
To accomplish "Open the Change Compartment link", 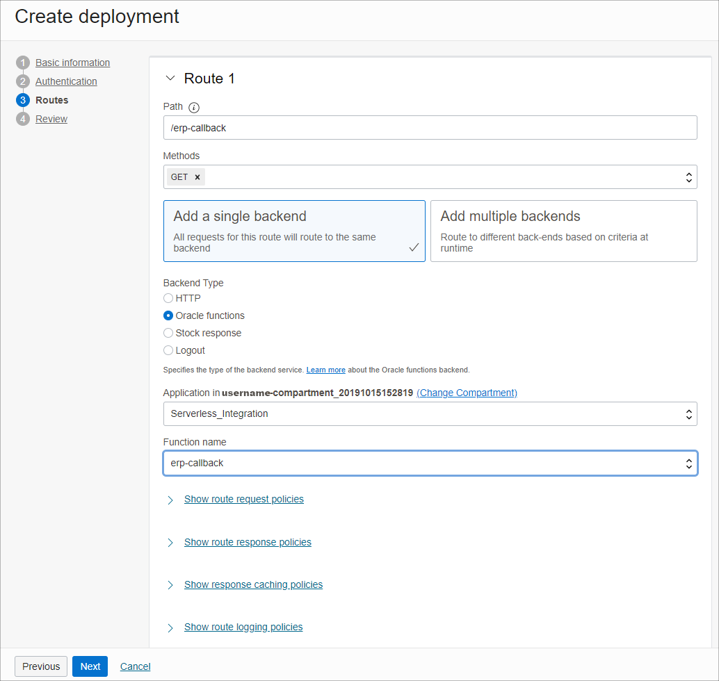I will pos(467,393).
